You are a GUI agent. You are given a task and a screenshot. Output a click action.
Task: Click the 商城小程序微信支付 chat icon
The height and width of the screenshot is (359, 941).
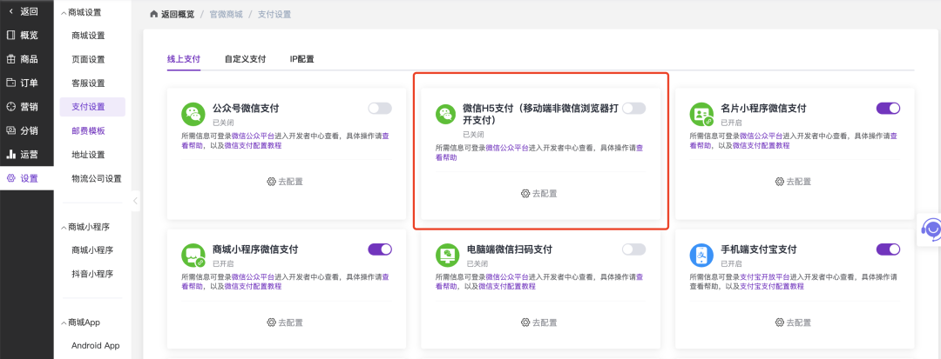tap(193, 255)
